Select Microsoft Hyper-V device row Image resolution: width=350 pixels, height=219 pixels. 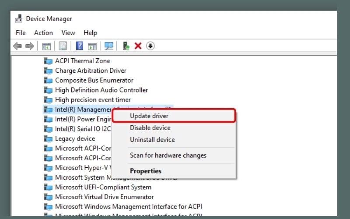tap(83, 168)
